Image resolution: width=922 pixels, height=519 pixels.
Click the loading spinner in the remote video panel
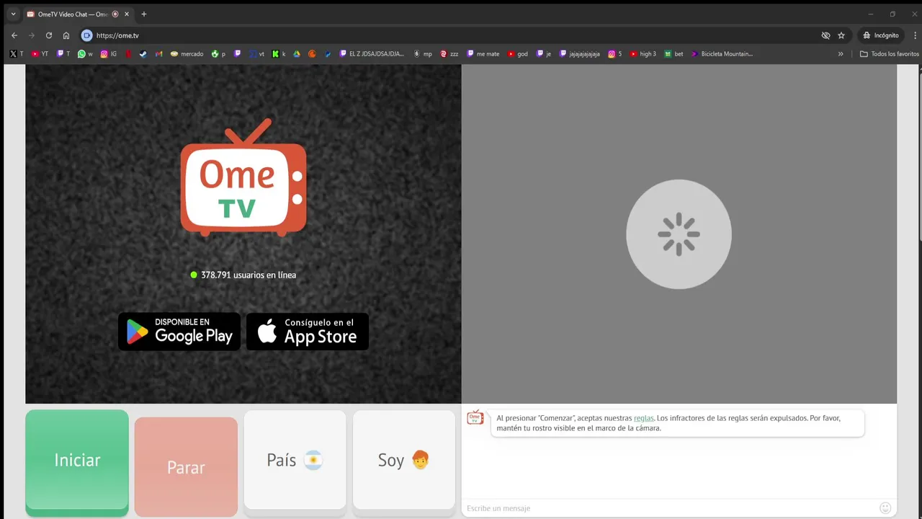(679, 234)
